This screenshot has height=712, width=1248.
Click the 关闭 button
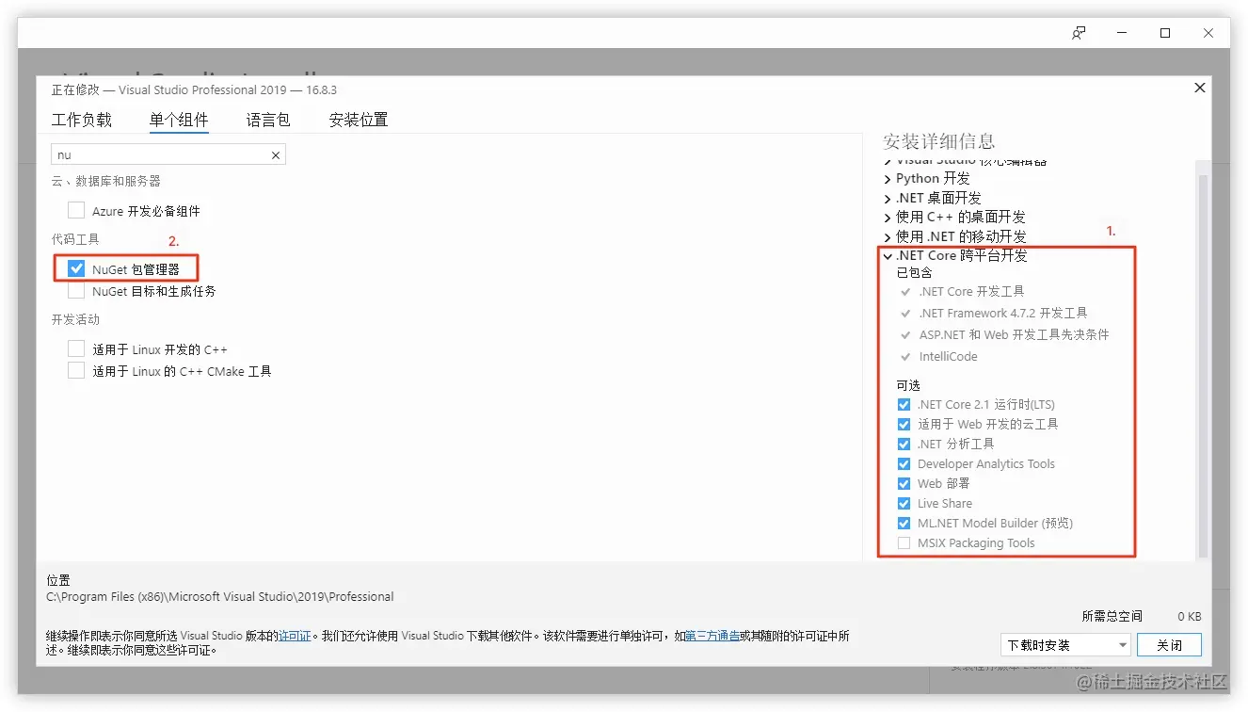[1169, 645]
